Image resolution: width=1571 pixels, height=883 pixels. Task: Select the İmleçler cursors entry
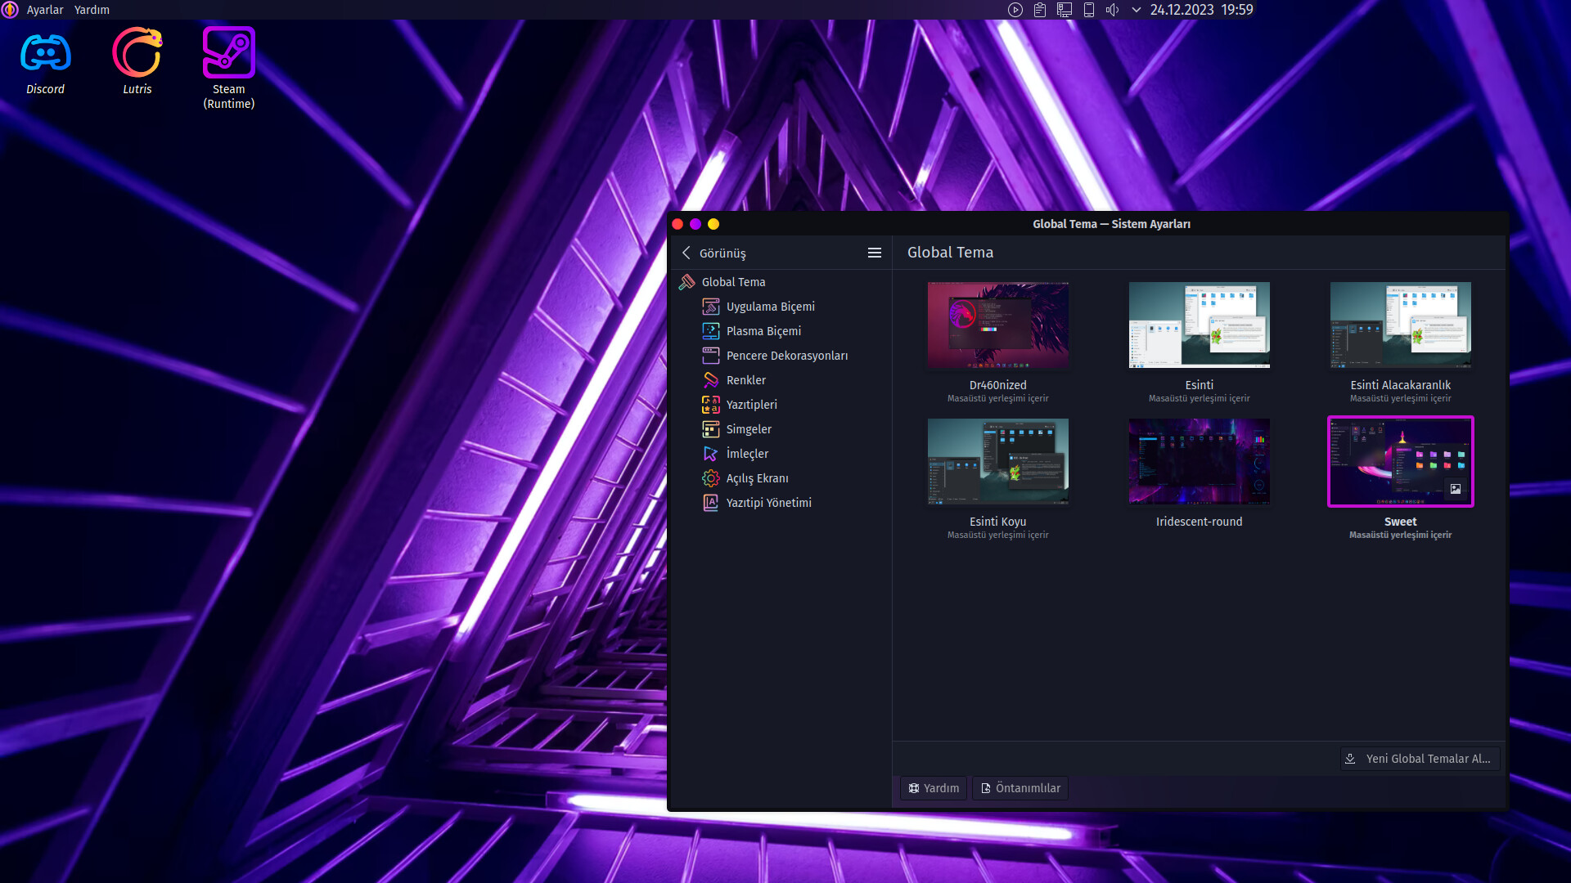pos(746,454)
